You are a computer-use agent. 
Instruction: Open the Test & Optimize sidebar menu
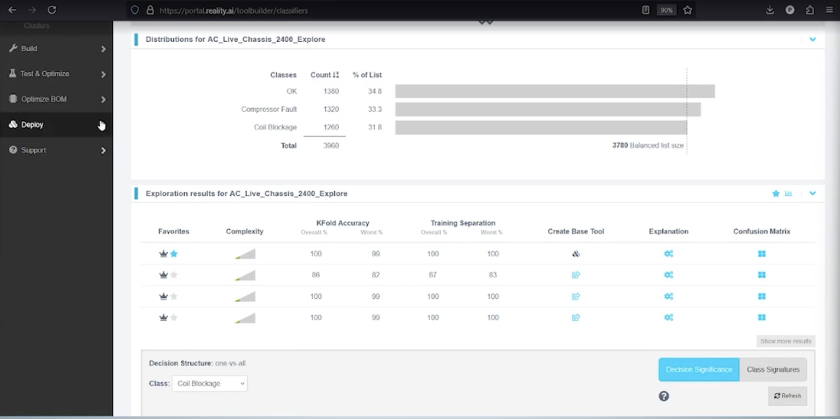56,74
